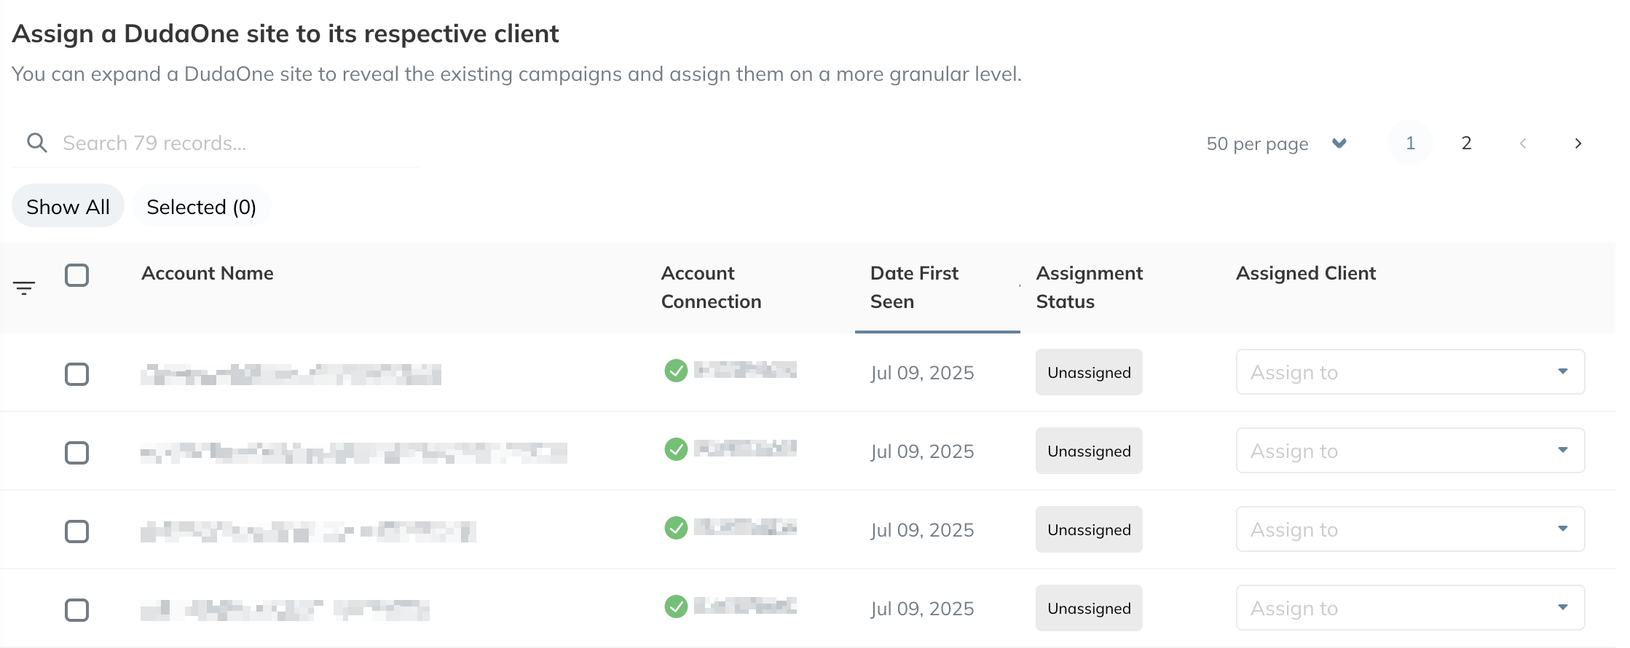Viewport: 1630px width, 648px height.
Task: Click fourth row green connection checkmark
Action: (x=676, y=606)
